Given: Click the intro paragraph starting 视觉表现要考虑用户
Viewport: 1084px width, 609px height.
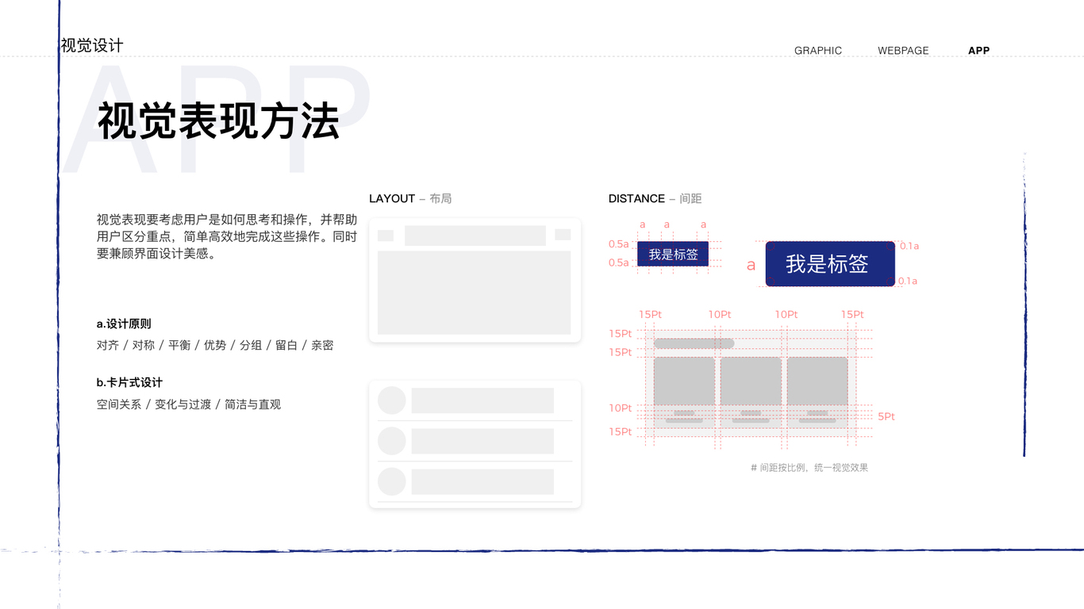Looking at the screenshot, I should coord(227,237).
